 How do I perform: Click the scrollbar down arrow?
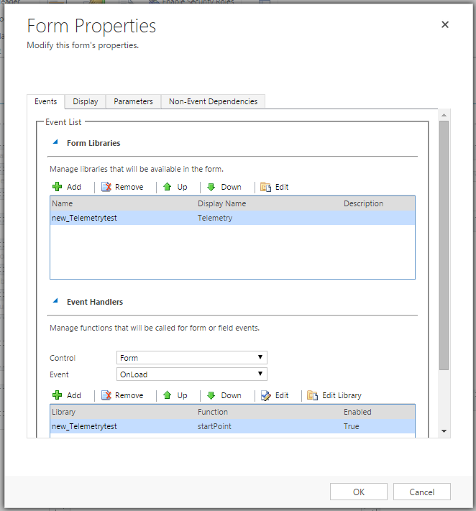444,431
